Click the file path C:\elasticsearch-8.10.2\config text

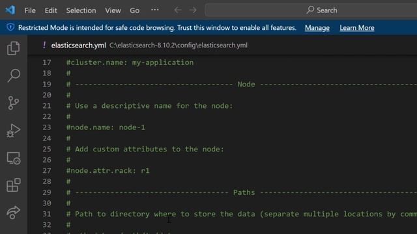click(179, 45)
